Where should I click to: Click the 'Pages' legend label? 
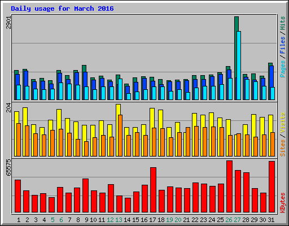click(x=283, y=69)
